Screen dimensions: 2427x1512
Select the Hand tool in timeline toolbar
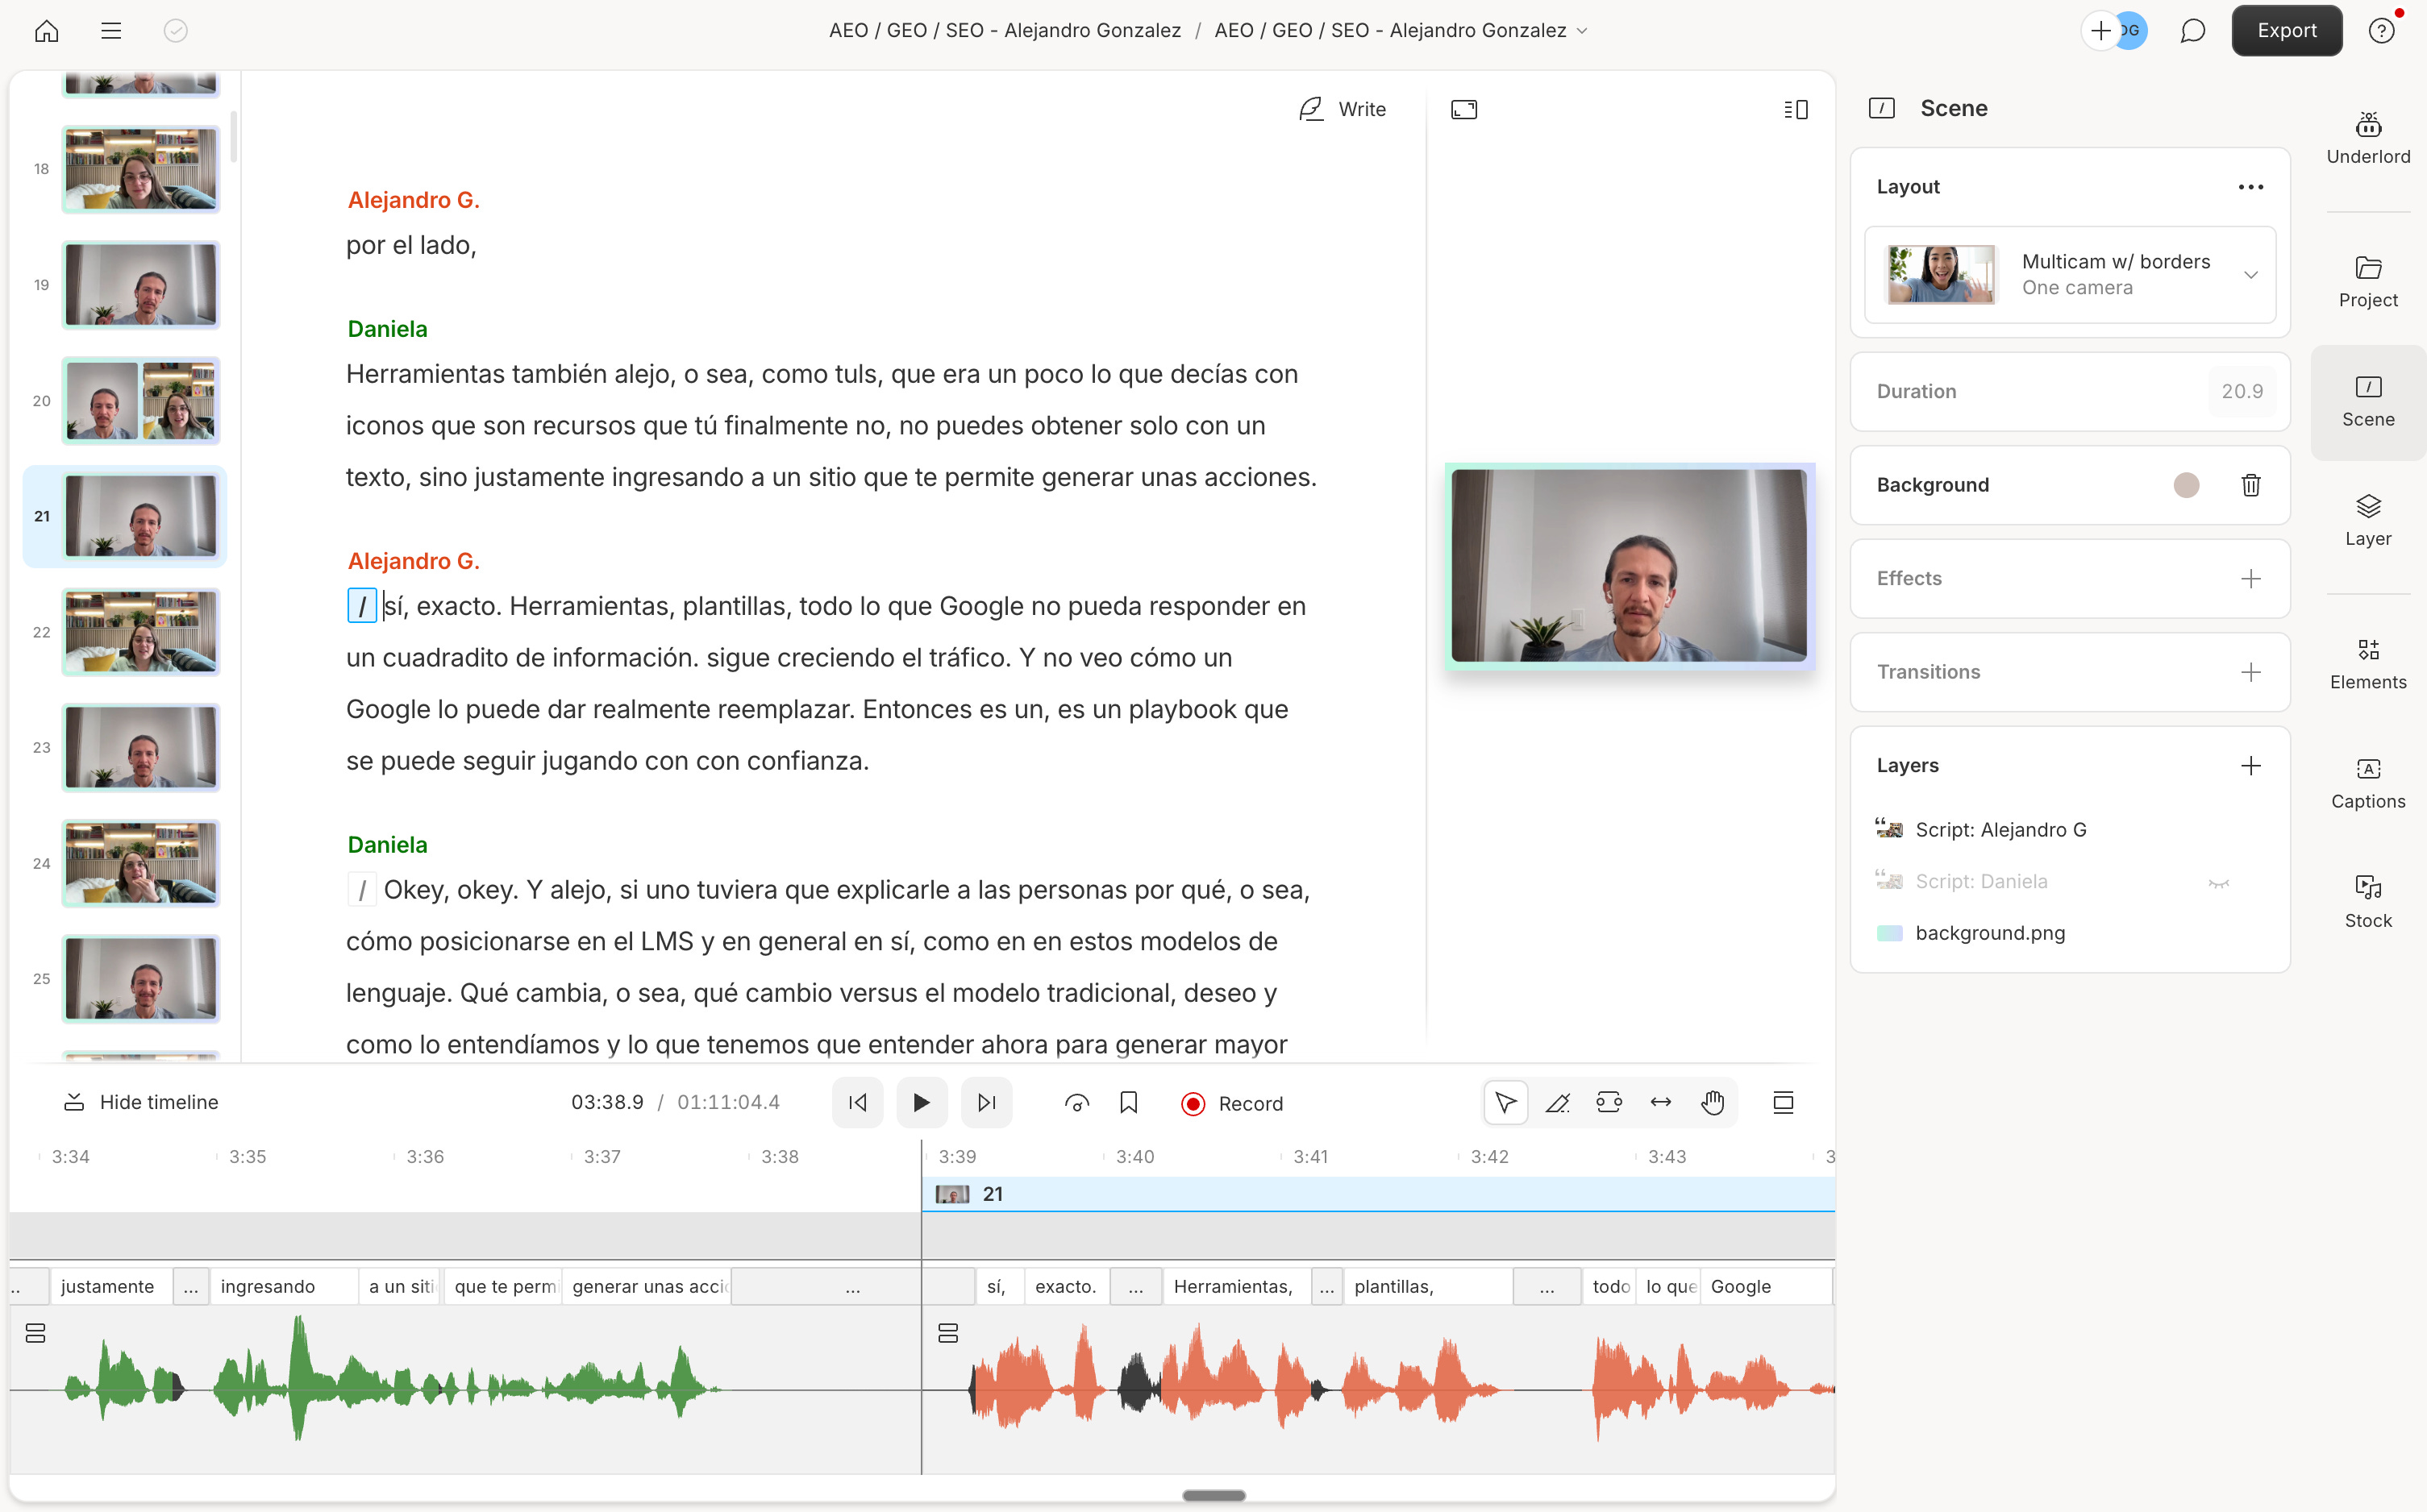pyautogui.click(x=1713, y=1102)
